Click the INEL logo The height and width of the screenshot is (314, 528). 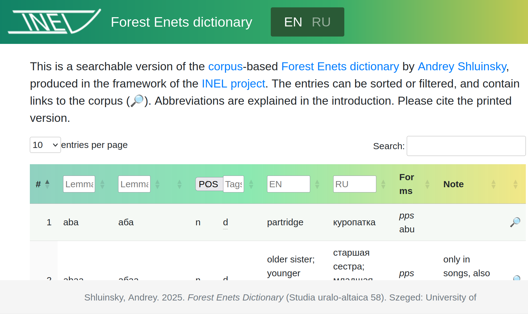click(x=54, y=21)
